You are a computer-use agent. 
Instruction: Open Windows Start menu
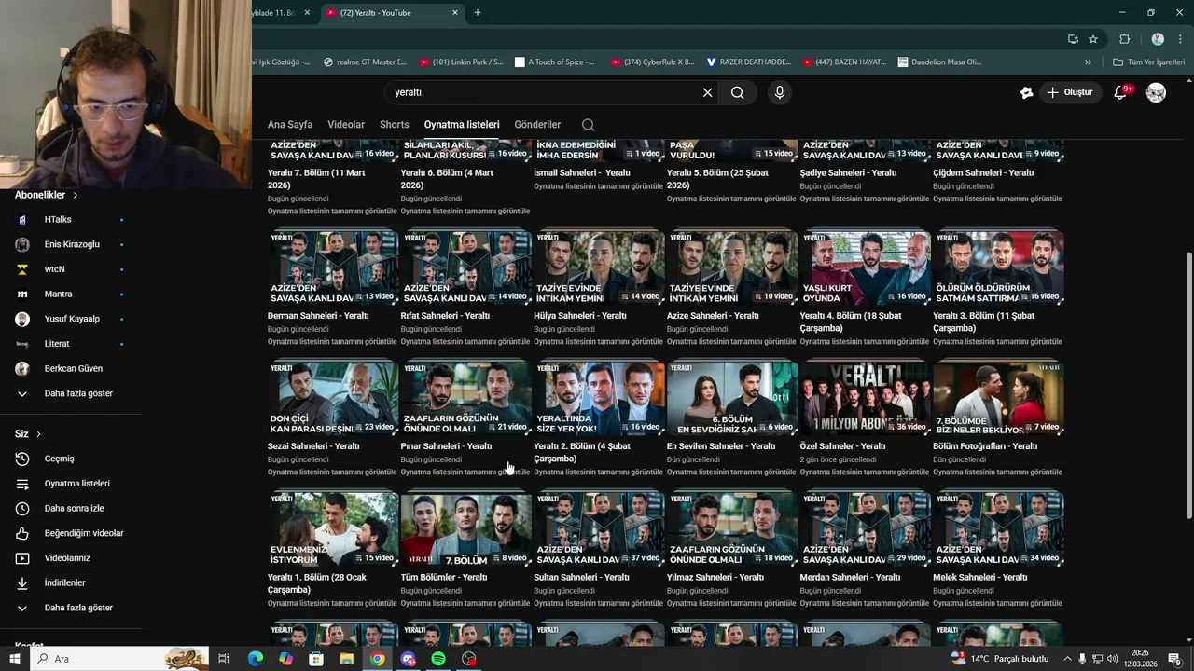(x=15, y=659)
